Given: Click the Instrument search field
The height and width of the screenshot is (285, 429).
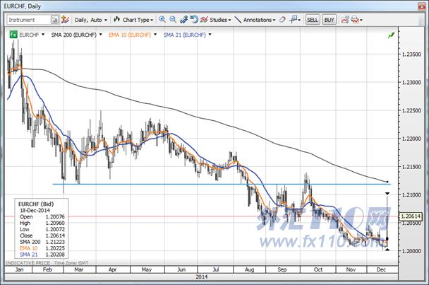Looking at the screenshot, I should click(x=29, y=20).
